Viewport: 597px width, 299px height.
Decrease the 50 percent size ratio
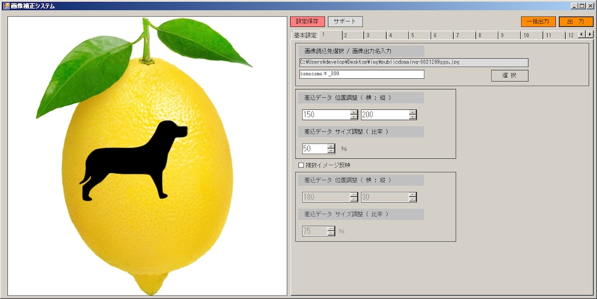331,151
